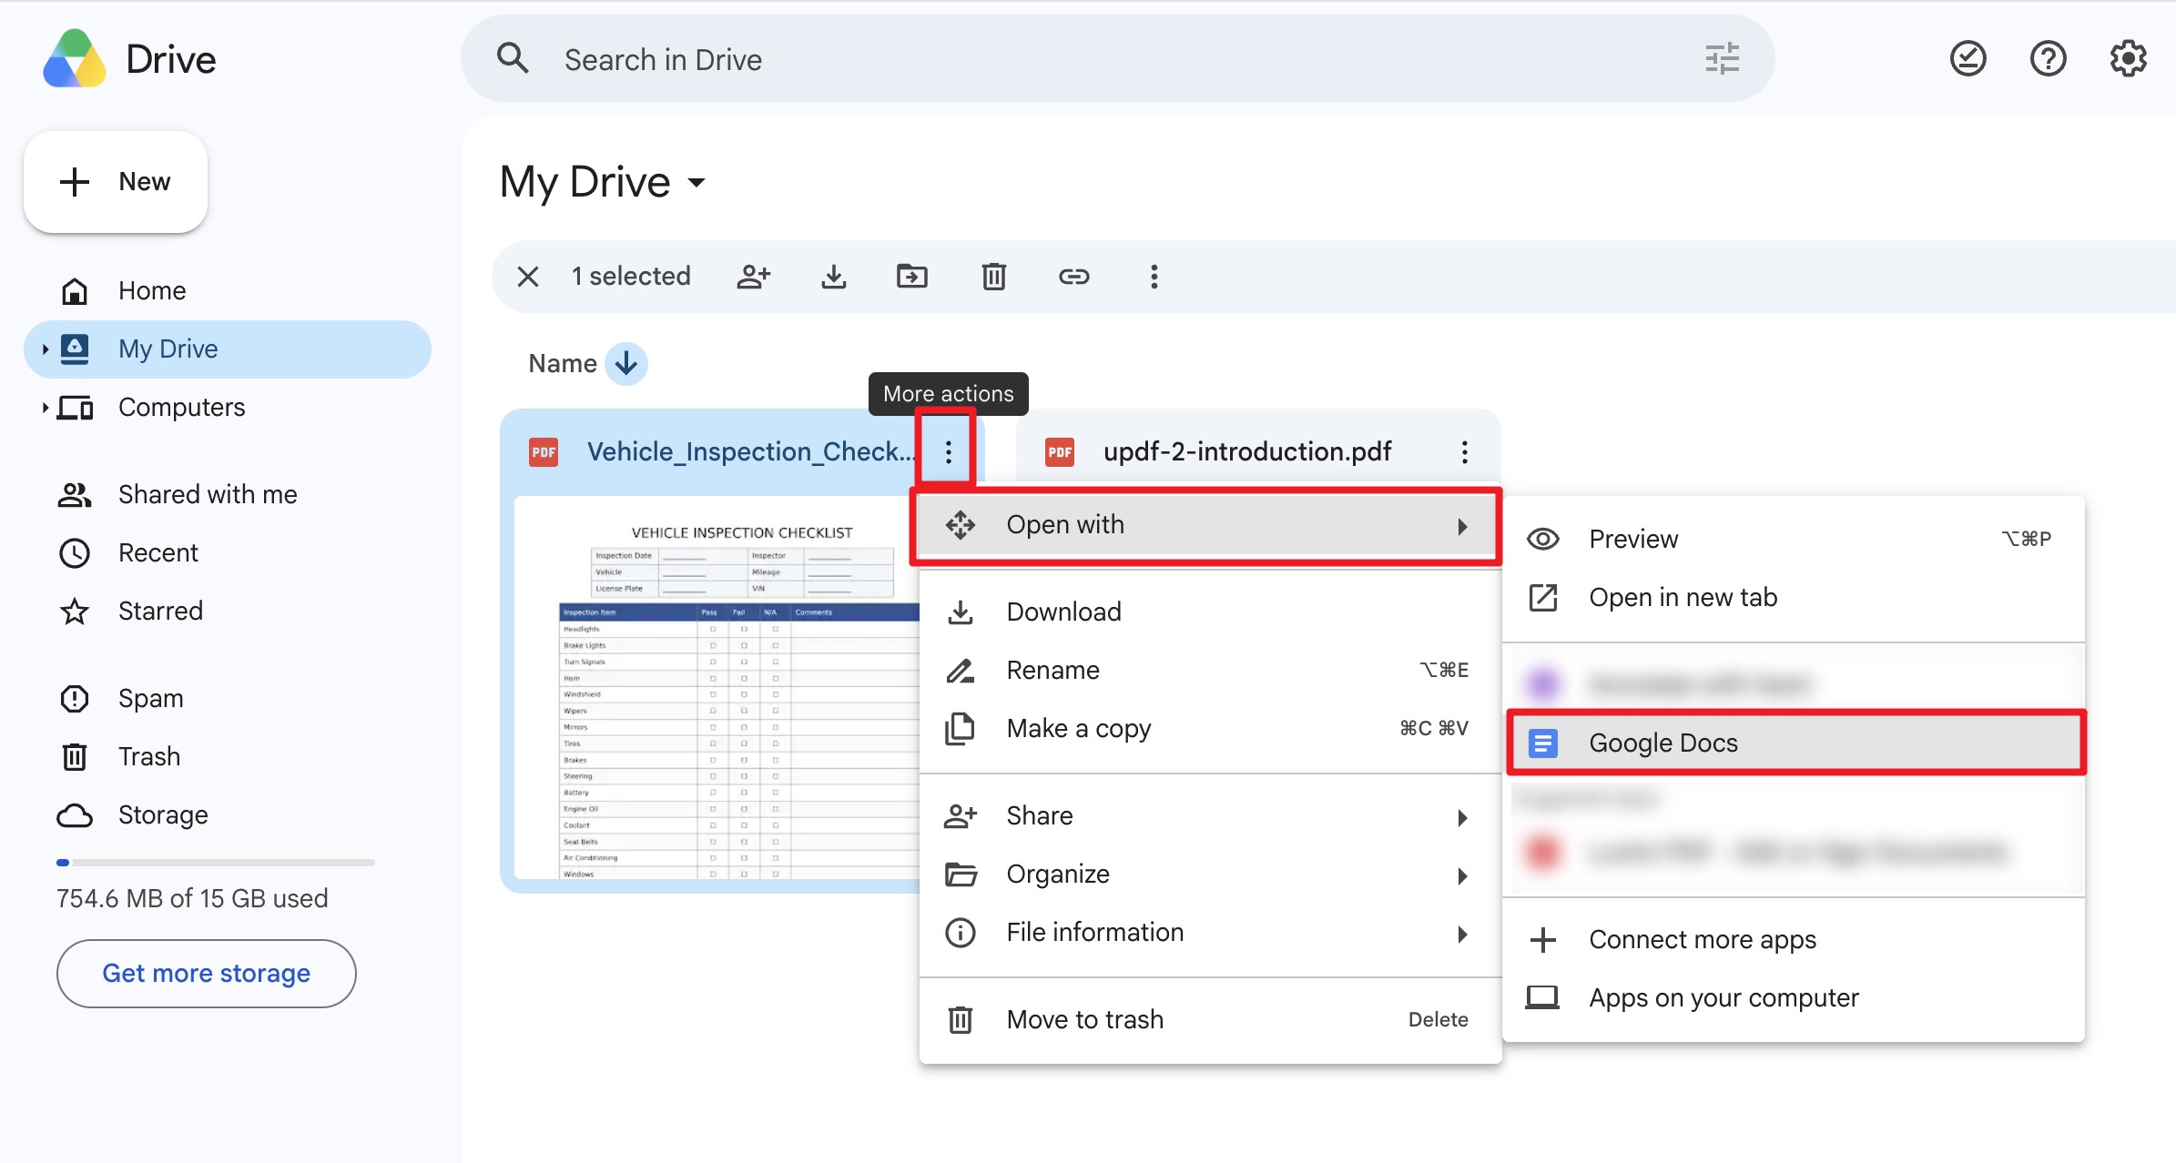Click 754.6 MB of 15 GB used text
The height and width of the screenshot is (1163, 2176).
(x=192, y=899)
